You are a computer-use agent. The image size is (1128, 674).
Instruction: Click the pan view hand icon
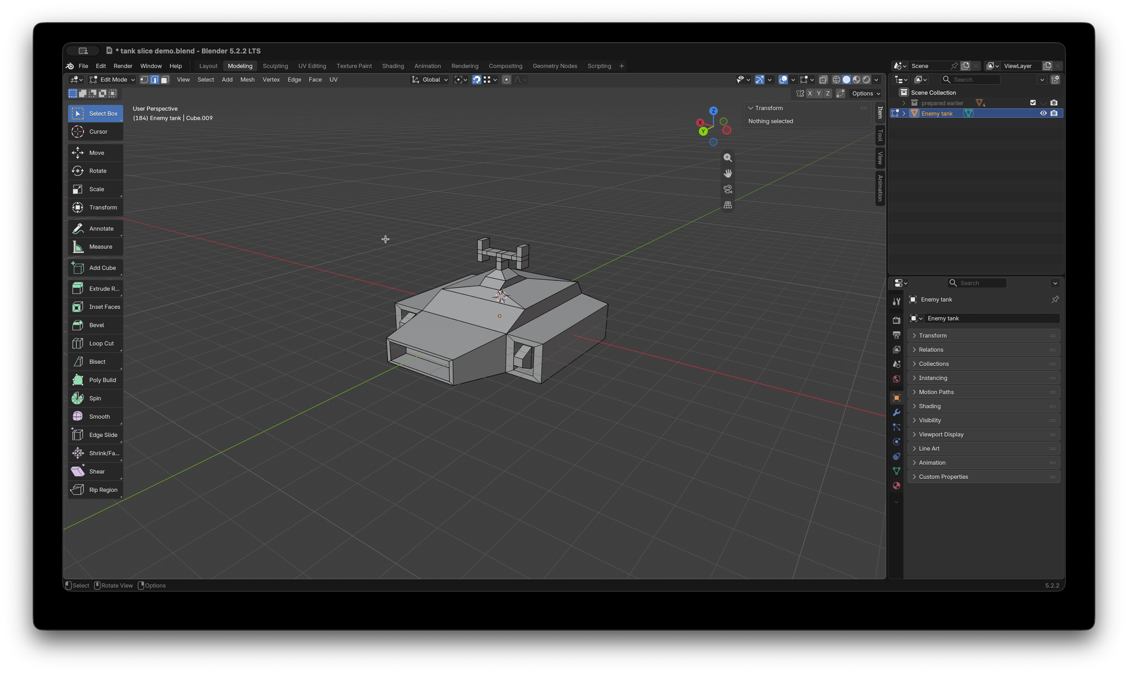(x=728, y=174)
